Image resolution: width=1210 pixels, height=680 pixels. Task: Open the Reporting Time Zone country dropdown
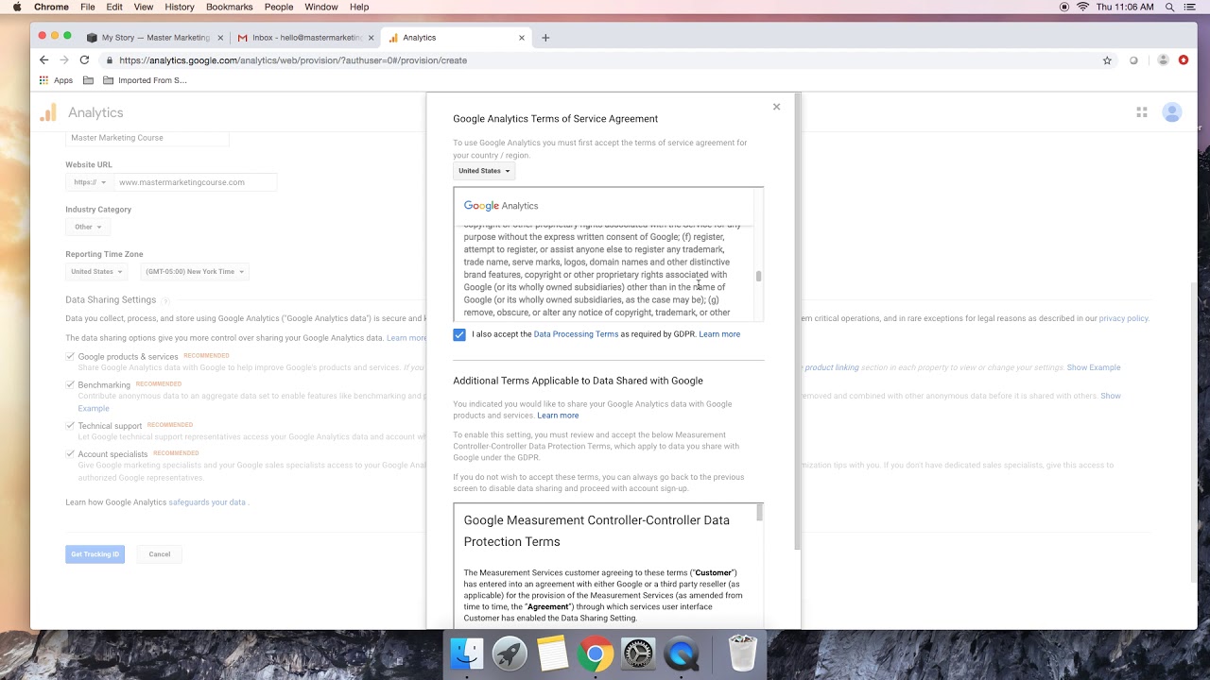pos(96,271)
